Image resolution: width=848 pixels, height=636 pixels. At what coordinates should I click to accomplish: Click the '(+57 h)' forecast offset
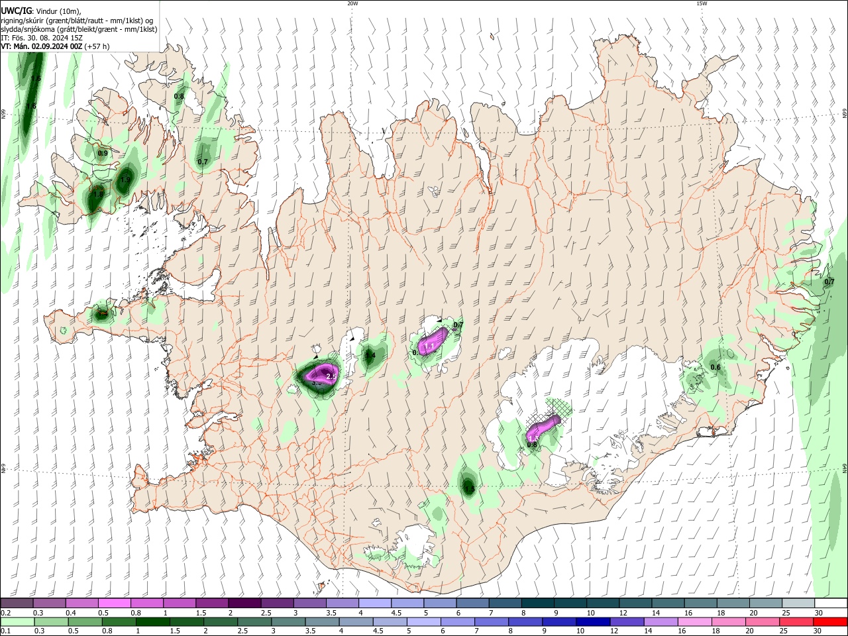(97, 46)
